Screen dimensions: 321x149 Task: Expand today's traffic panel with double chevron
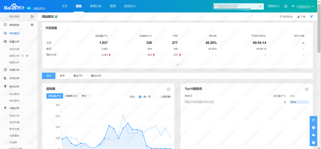coord(177,65)
